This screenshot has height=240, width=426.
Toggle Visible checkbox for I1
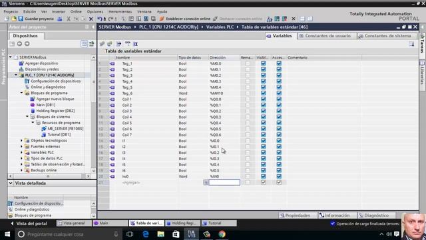(x=264, y=141)
